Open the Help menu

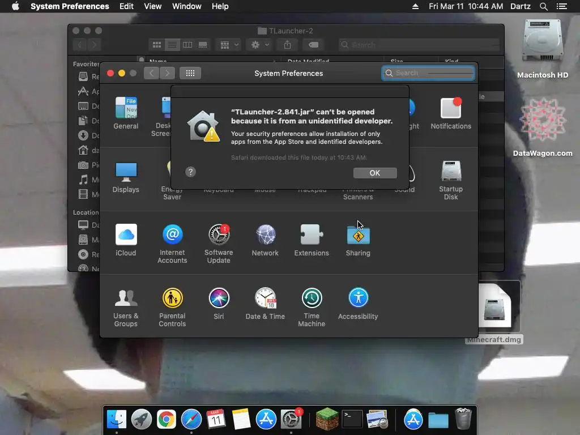tap(220, 6)
